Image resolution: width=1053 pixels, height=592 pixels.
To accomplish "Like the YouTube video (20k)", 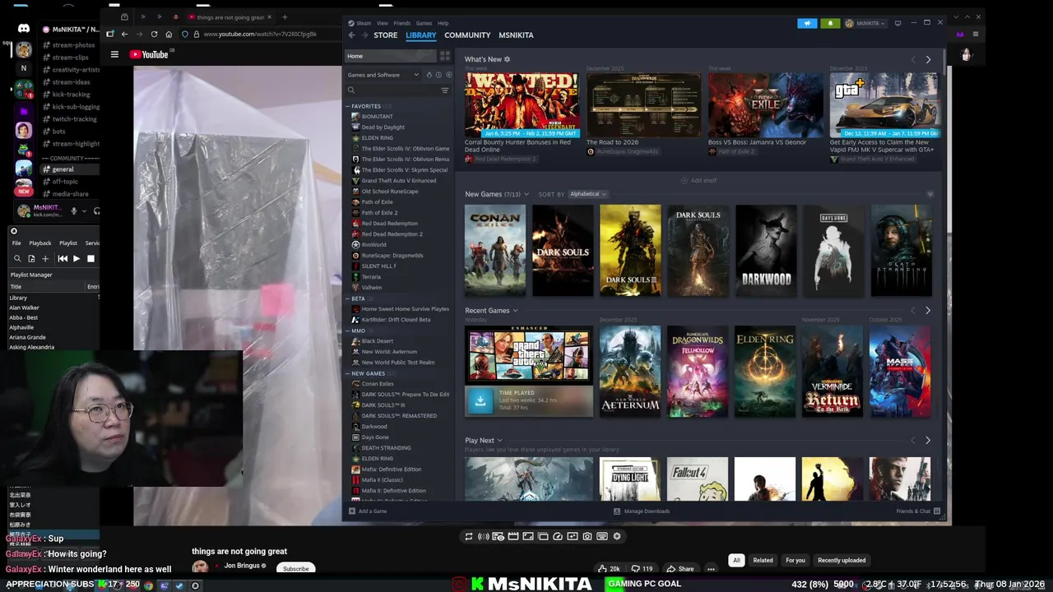I will 610,568.
